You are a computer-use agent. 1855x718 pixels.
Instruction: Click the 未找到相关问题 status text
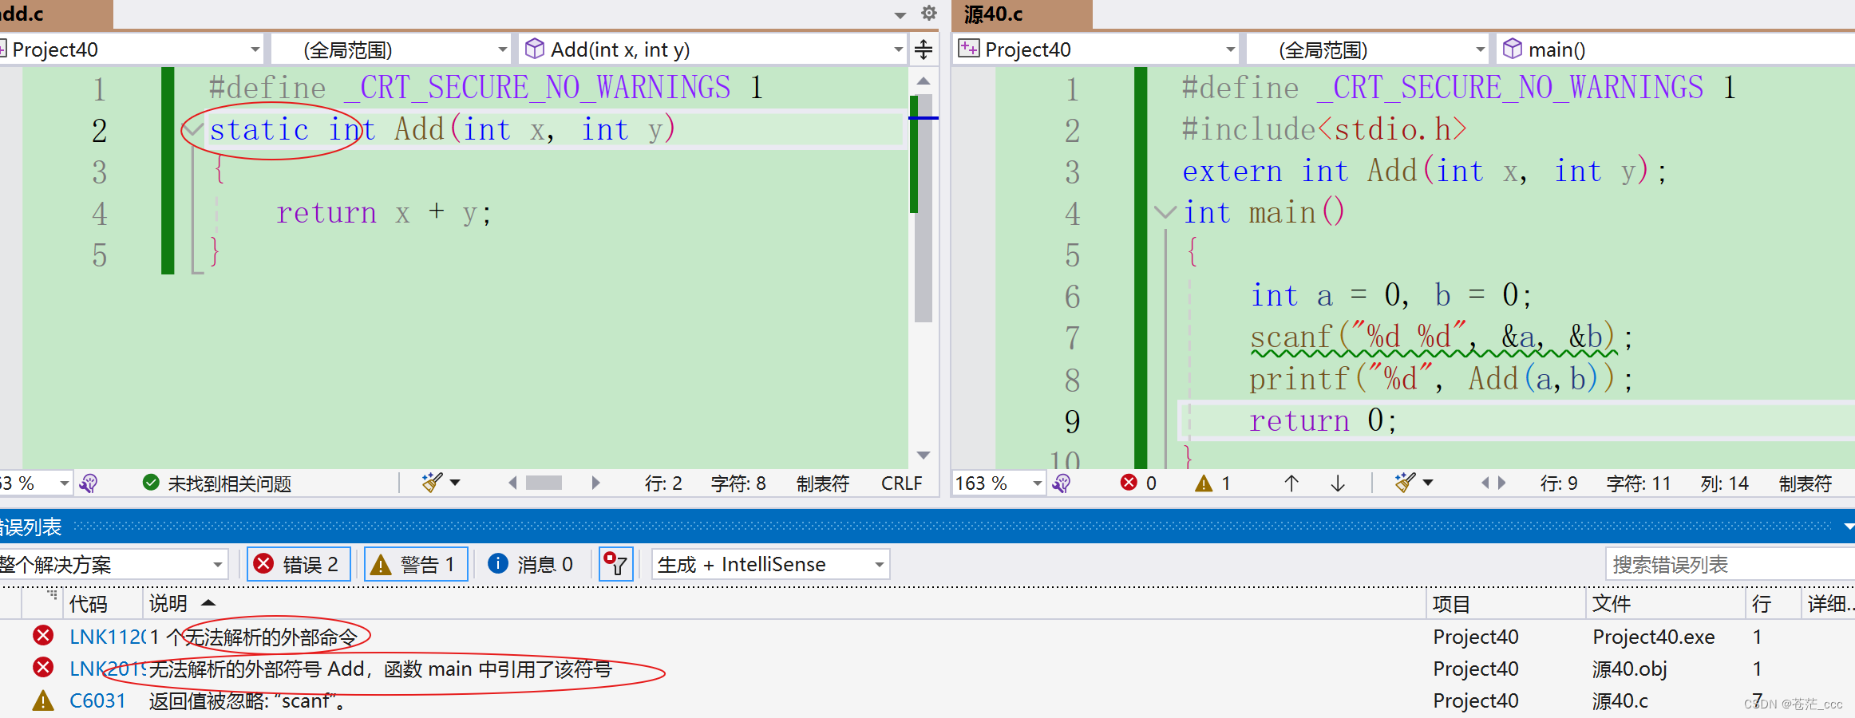point(230,483)
